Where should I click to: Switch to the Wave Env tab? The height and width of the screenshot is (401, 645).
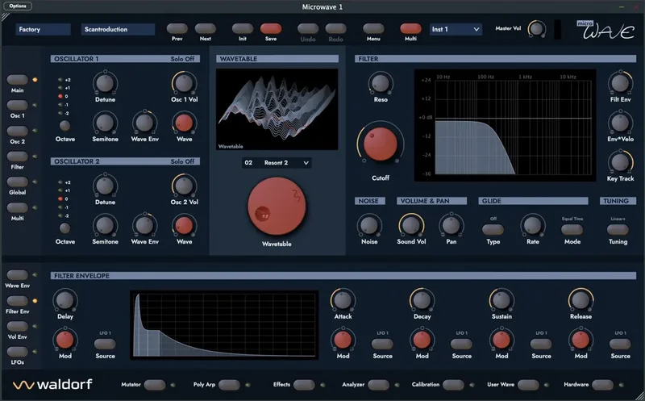click(x=17, y=275)
